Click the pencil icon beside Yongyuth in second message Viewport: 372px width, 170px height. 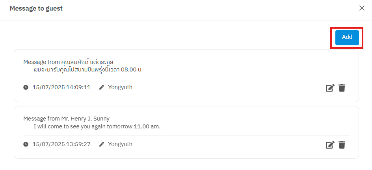(x=101, y=144)
